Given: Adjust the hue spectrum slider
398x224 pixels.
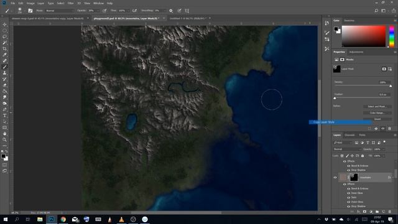Looking at the screenshot, I should tap(392, 36).
